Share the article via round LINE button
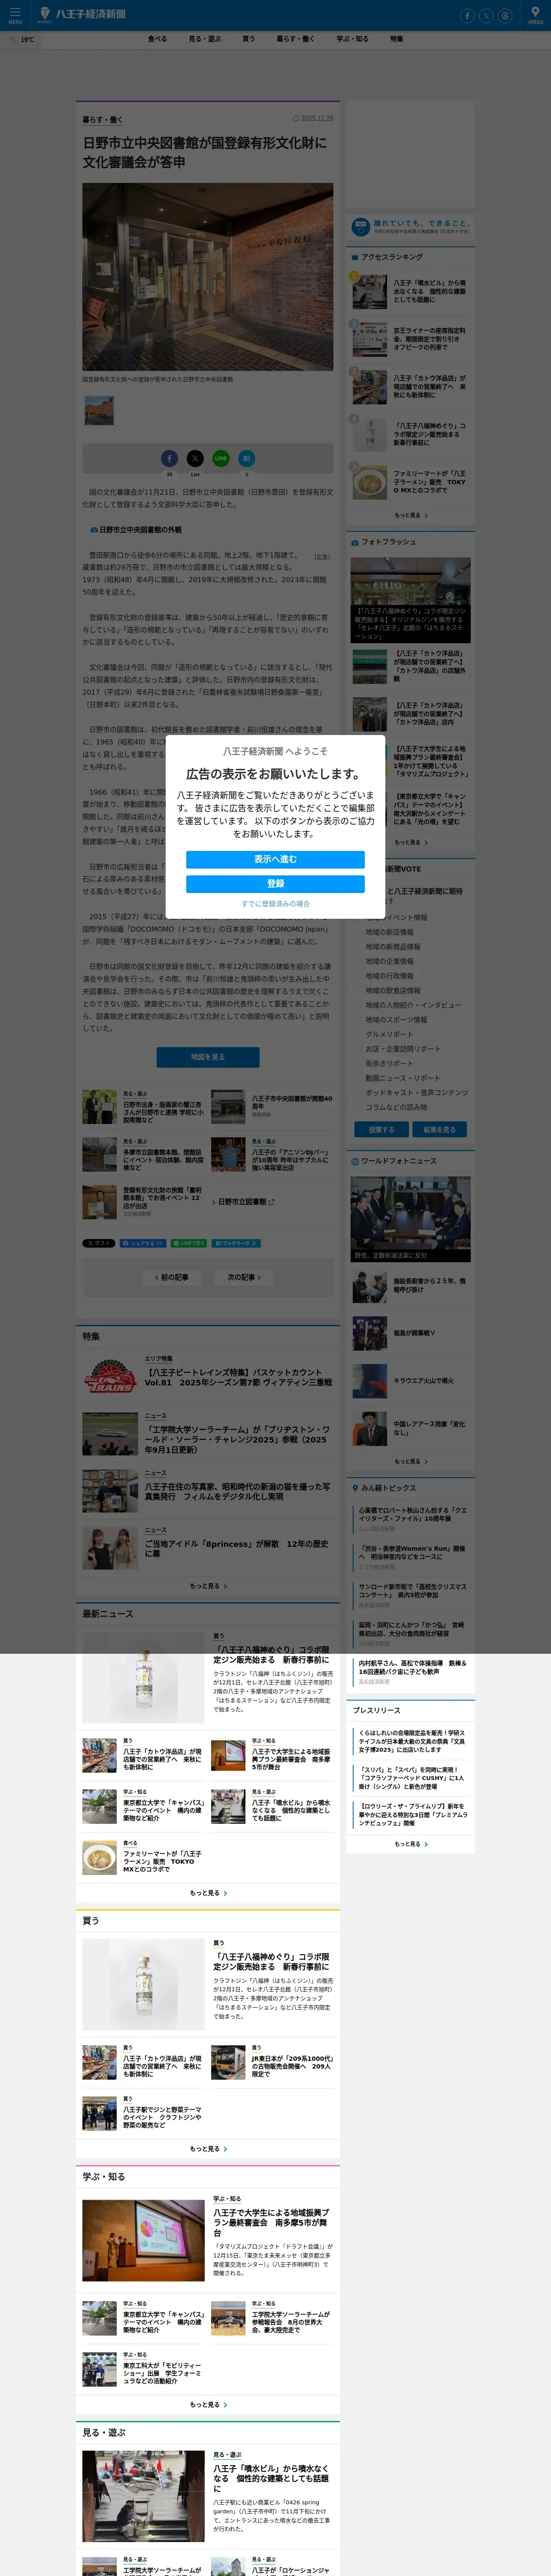 (x=221, y=458)
